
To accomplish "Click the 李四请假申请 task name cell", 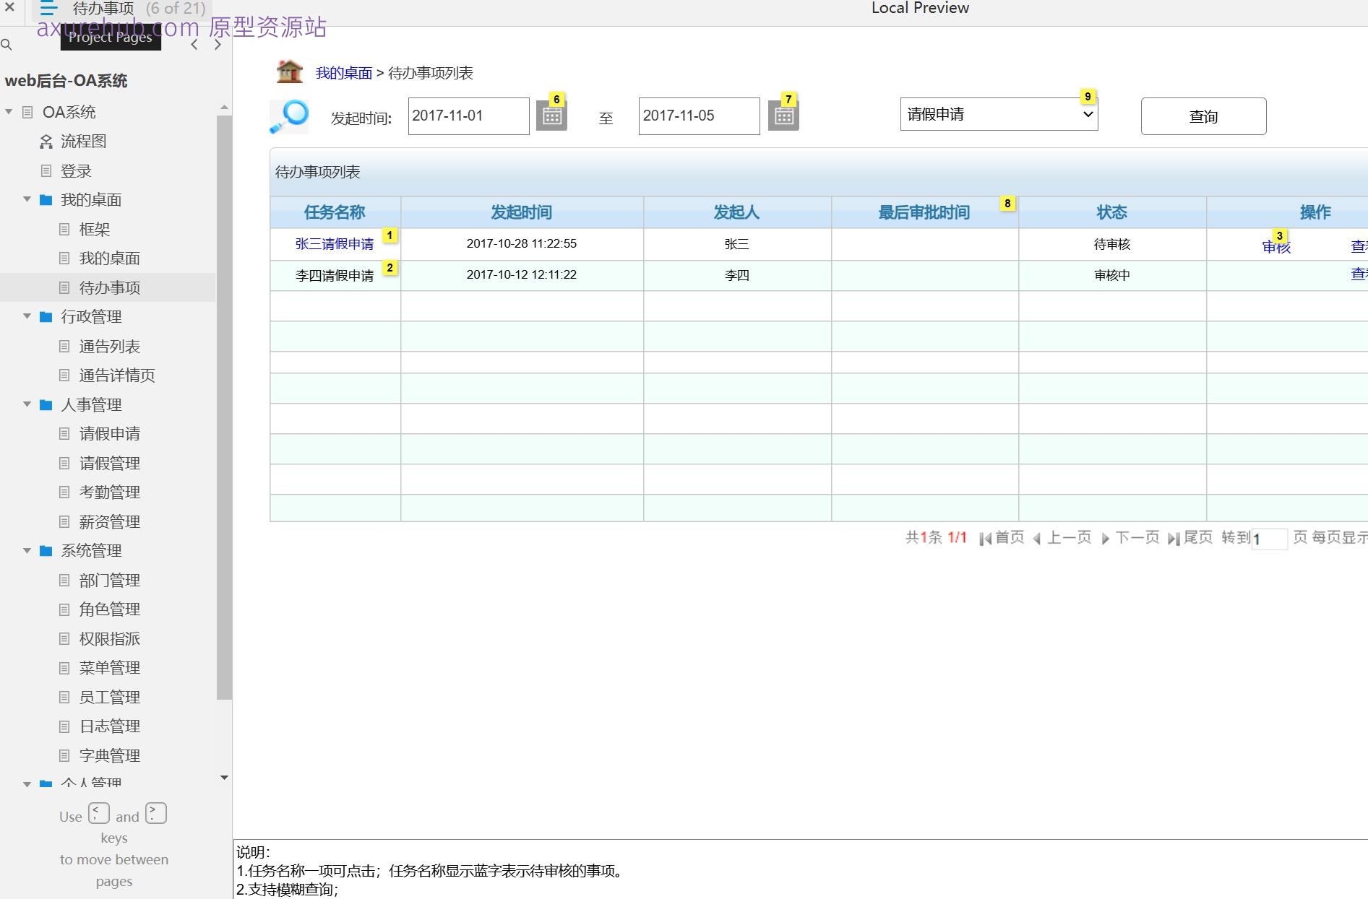I will pos(335,276).
